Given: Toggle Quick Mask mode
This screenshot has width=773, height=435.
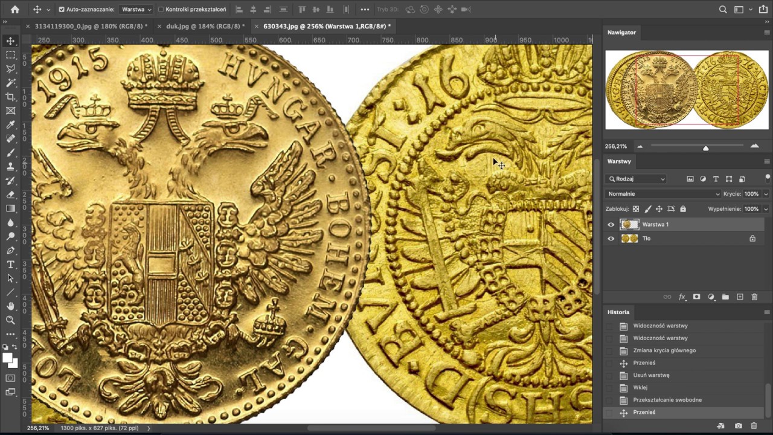Looking at the screenshot, I should click(10, 378).
